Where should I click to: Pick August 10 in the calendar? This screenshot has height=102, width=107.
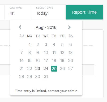pyautogui.click(x=46, y=53)
